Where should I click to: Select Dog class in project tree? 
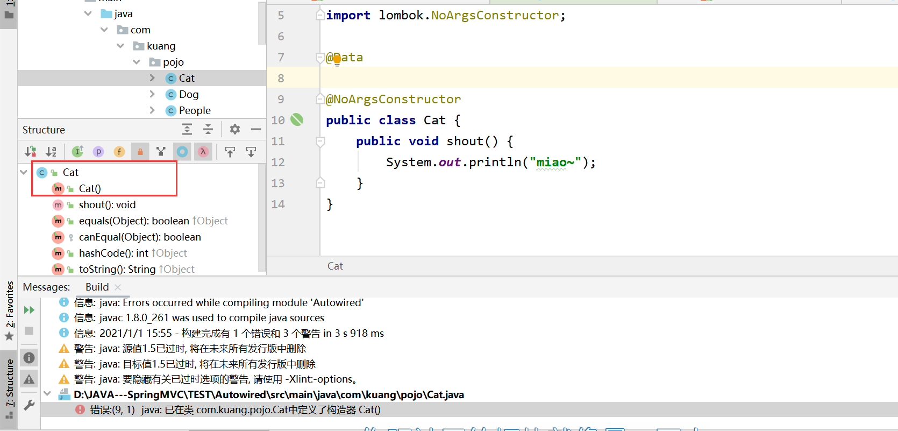(x=189, y=94)
